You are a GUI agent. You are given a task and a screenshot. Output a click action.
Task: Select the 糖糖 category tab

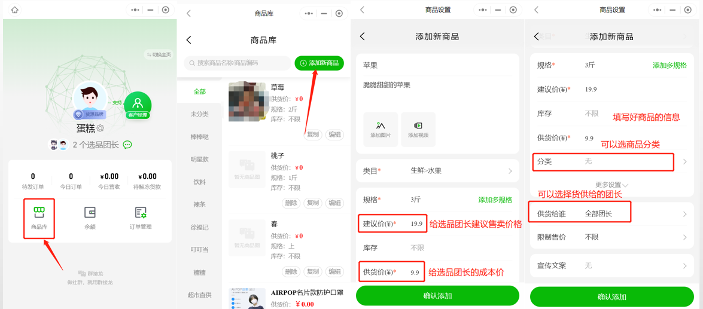(x=199, y=273)
